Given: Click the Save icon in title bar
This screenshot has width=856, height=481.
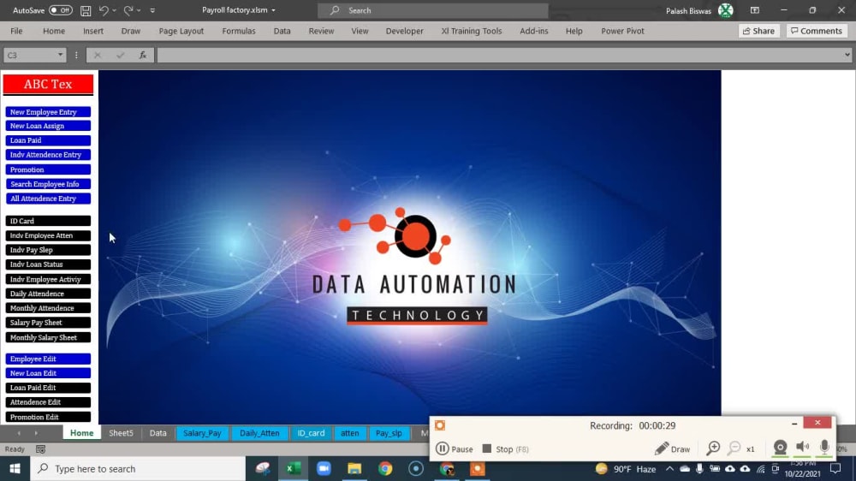Looking at the screenshot, I should tap(86, 10).
